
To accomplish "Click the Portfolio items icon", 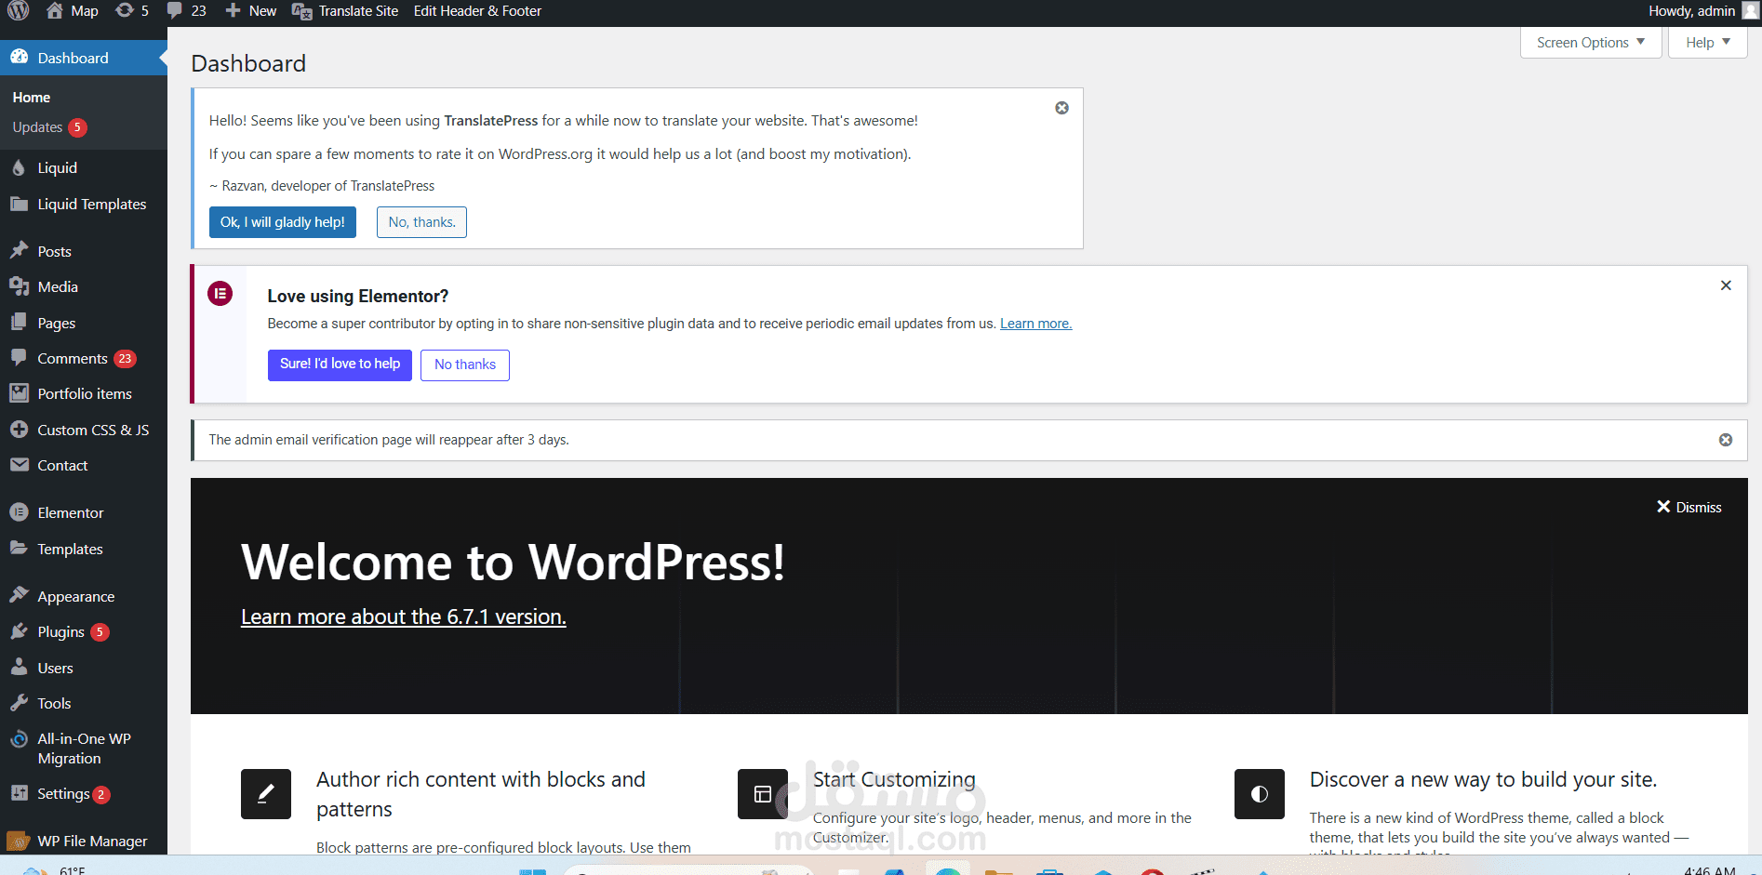I will (19, 393).
